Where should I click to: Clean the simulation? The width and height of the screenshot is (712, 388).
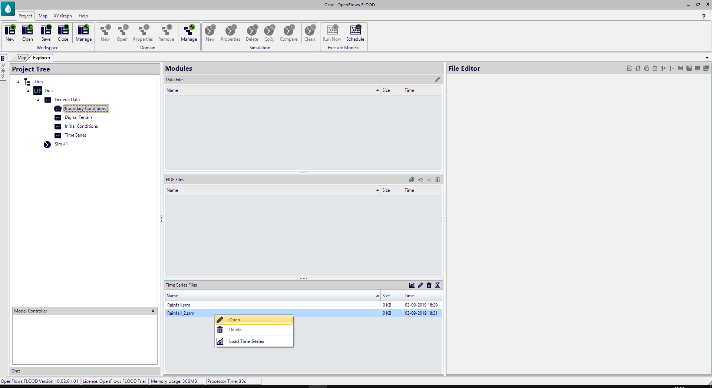pyautogui.click(x=310, y=33)
